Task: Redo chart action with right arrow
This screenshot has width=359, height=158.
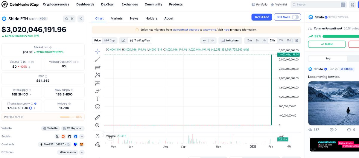Action: point(212,41)
